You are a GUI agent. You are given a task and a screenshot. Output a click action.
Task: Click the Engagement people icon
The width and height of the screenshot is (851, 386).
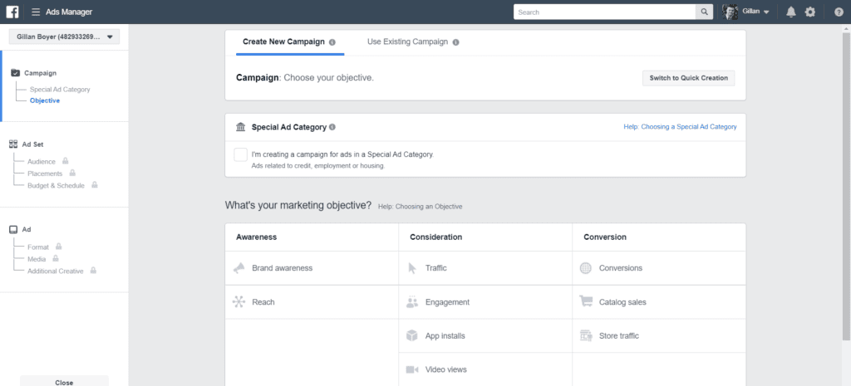pos(412,302)
